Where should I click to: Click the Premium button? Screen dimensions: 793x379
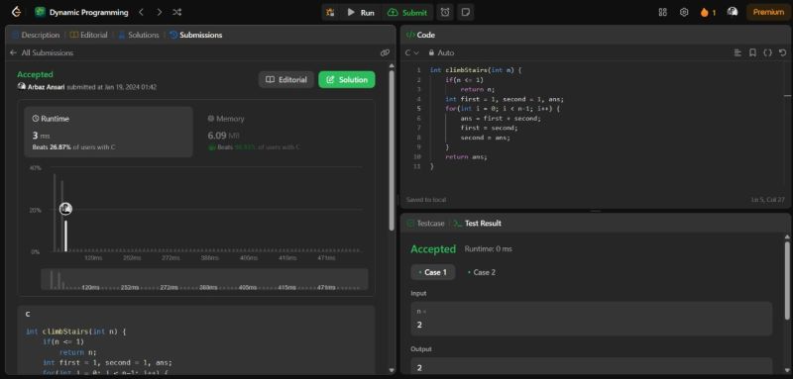pyautogui.click(x=768, y=12)
